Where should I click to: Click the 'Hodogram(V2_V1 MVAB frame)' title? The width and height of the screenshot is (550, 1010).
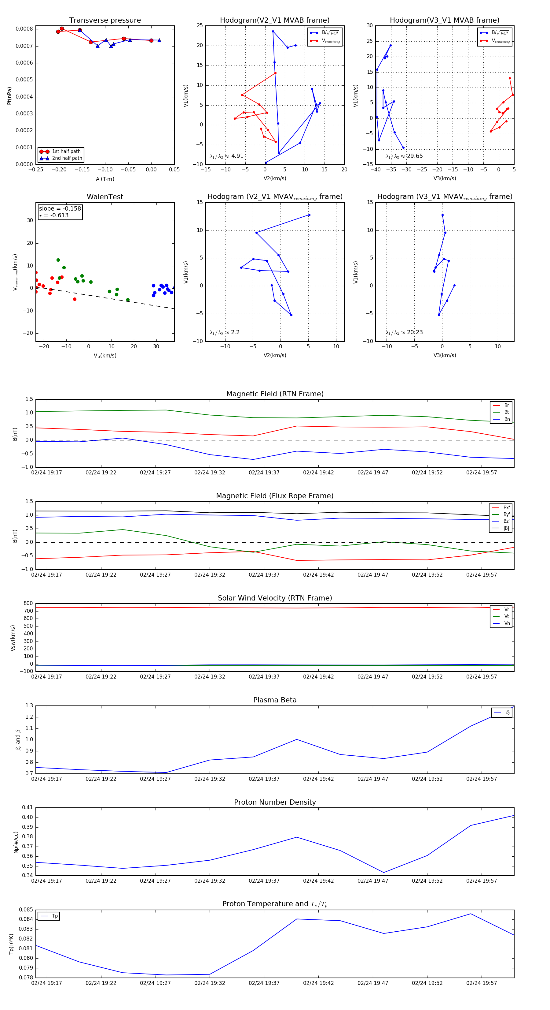[275, 21]
